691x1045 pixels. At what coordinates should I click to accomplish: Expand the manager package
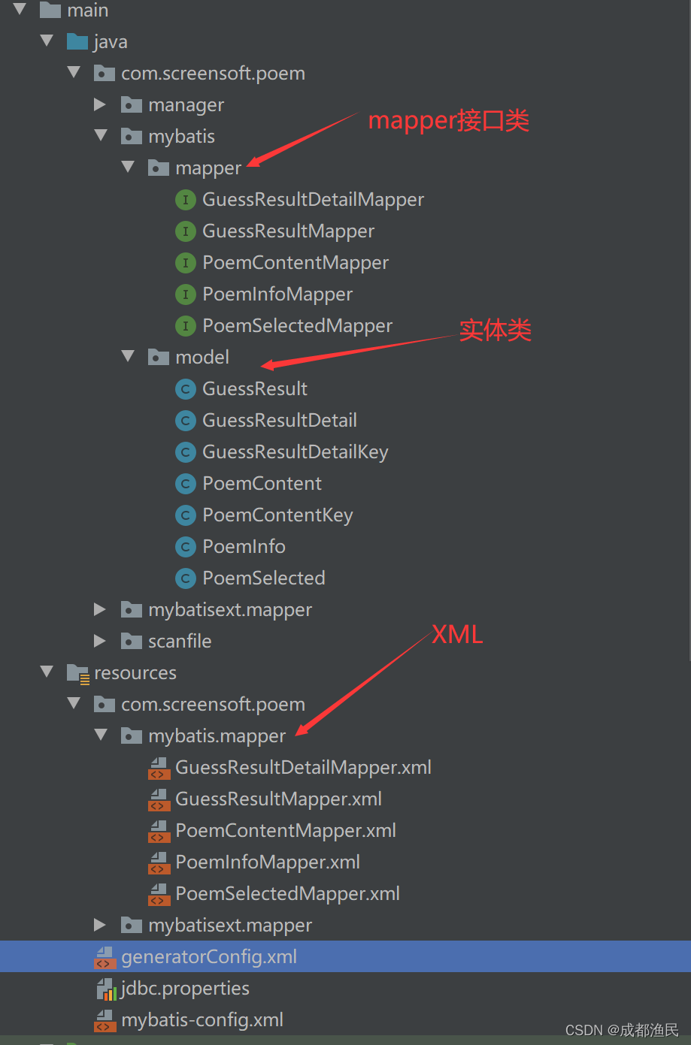pos(100,104)
